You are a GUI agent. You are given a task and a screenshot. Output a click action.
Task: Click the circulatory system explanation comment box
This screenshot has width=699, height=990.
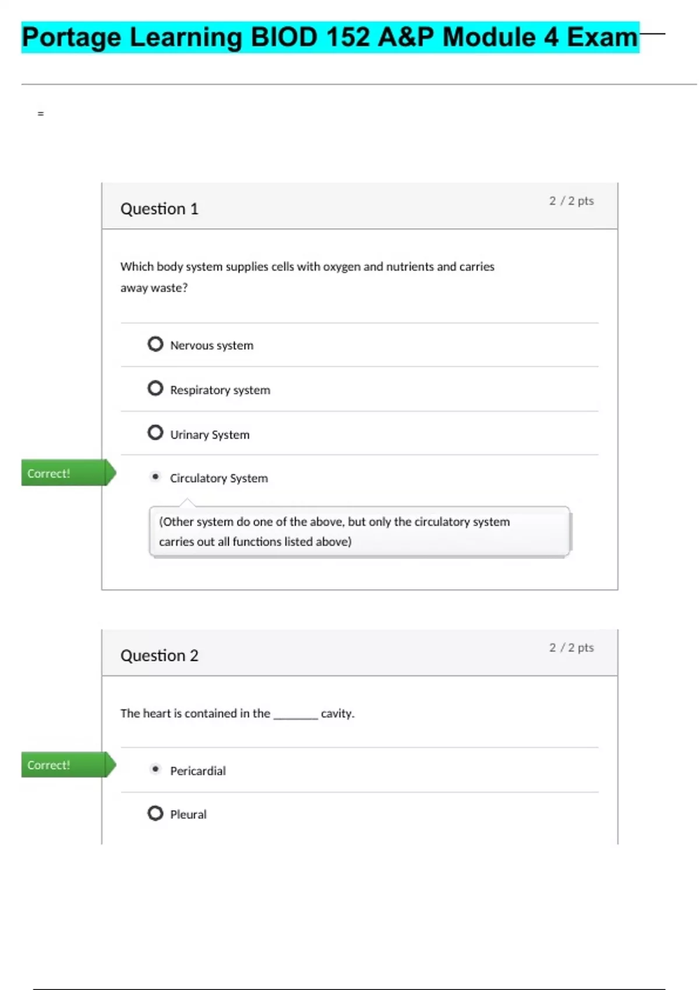pos(359,532)
